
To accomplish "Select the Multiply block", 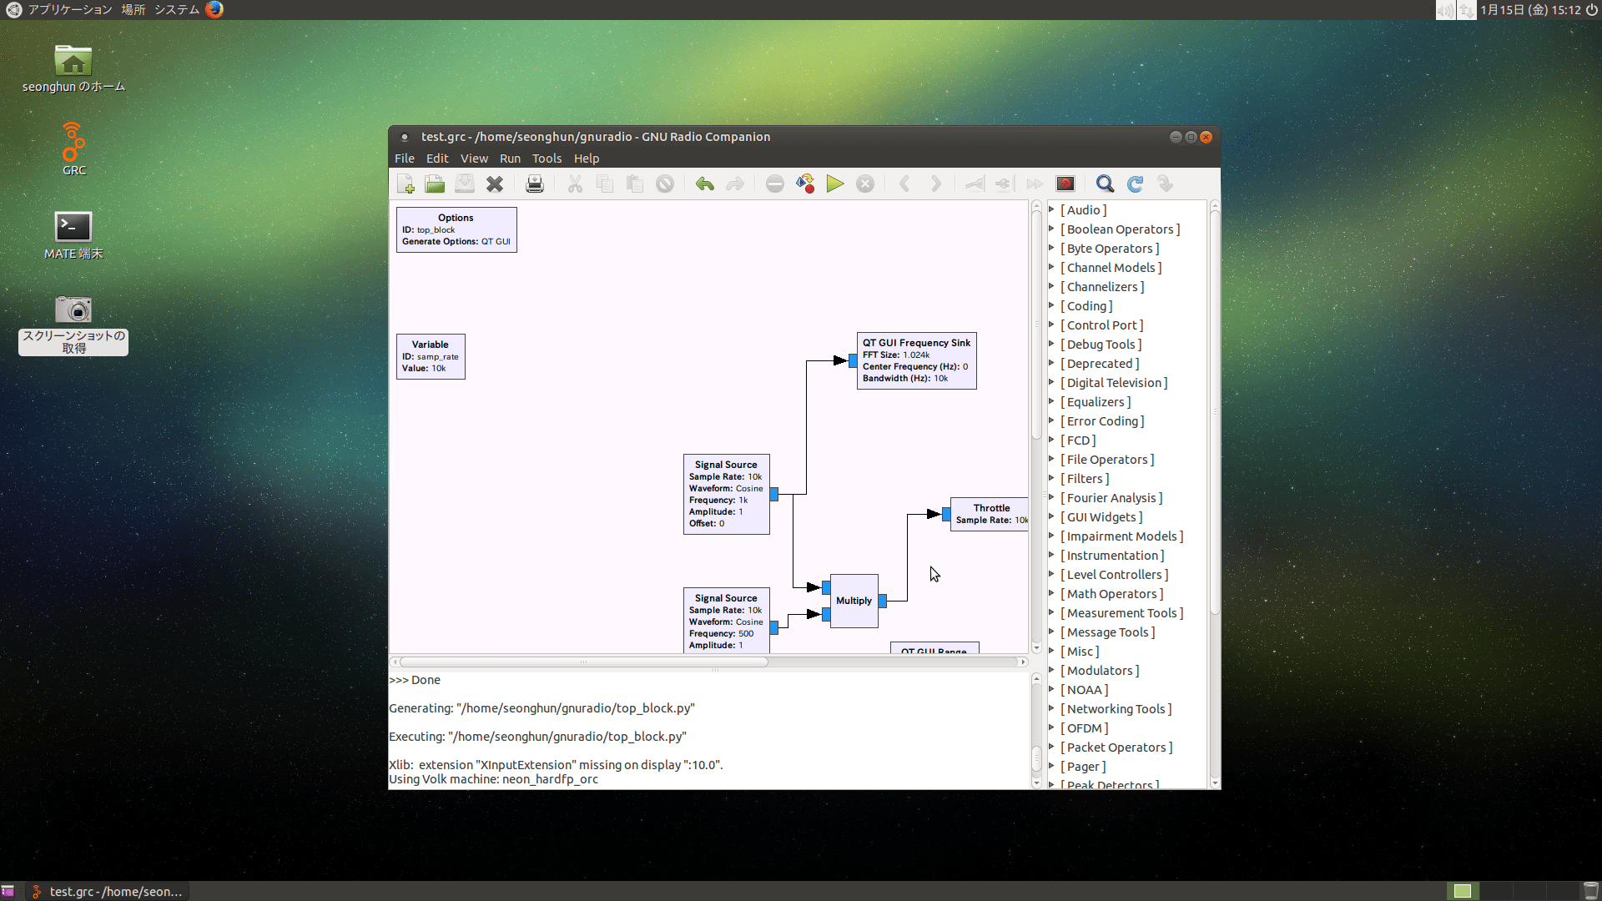I will (x=854, y=601).
